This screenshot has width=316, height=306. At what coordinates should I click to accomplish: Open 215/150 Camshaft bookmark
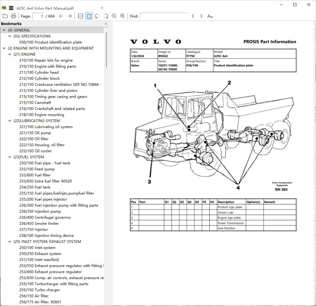pyautogui.click(x=35, y=103)
